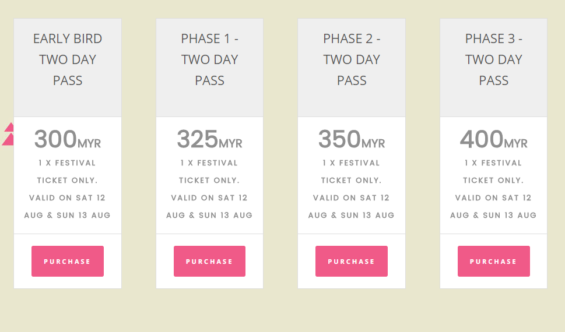
Task: Purchase the Phase 1 Two Day Pass
Action: click(x=209, y=261)
